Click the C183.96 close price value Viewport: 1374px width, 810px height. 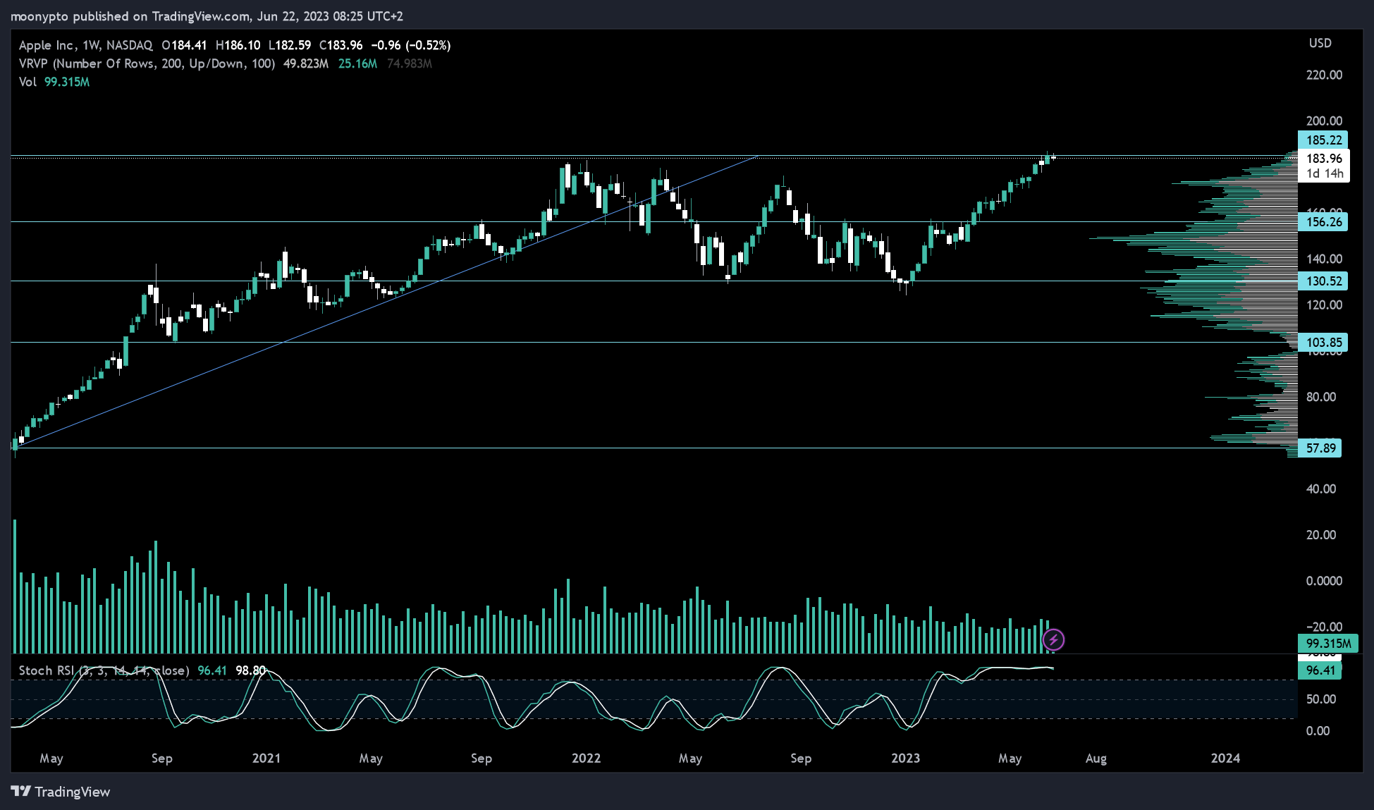click(x=341, y=45)
